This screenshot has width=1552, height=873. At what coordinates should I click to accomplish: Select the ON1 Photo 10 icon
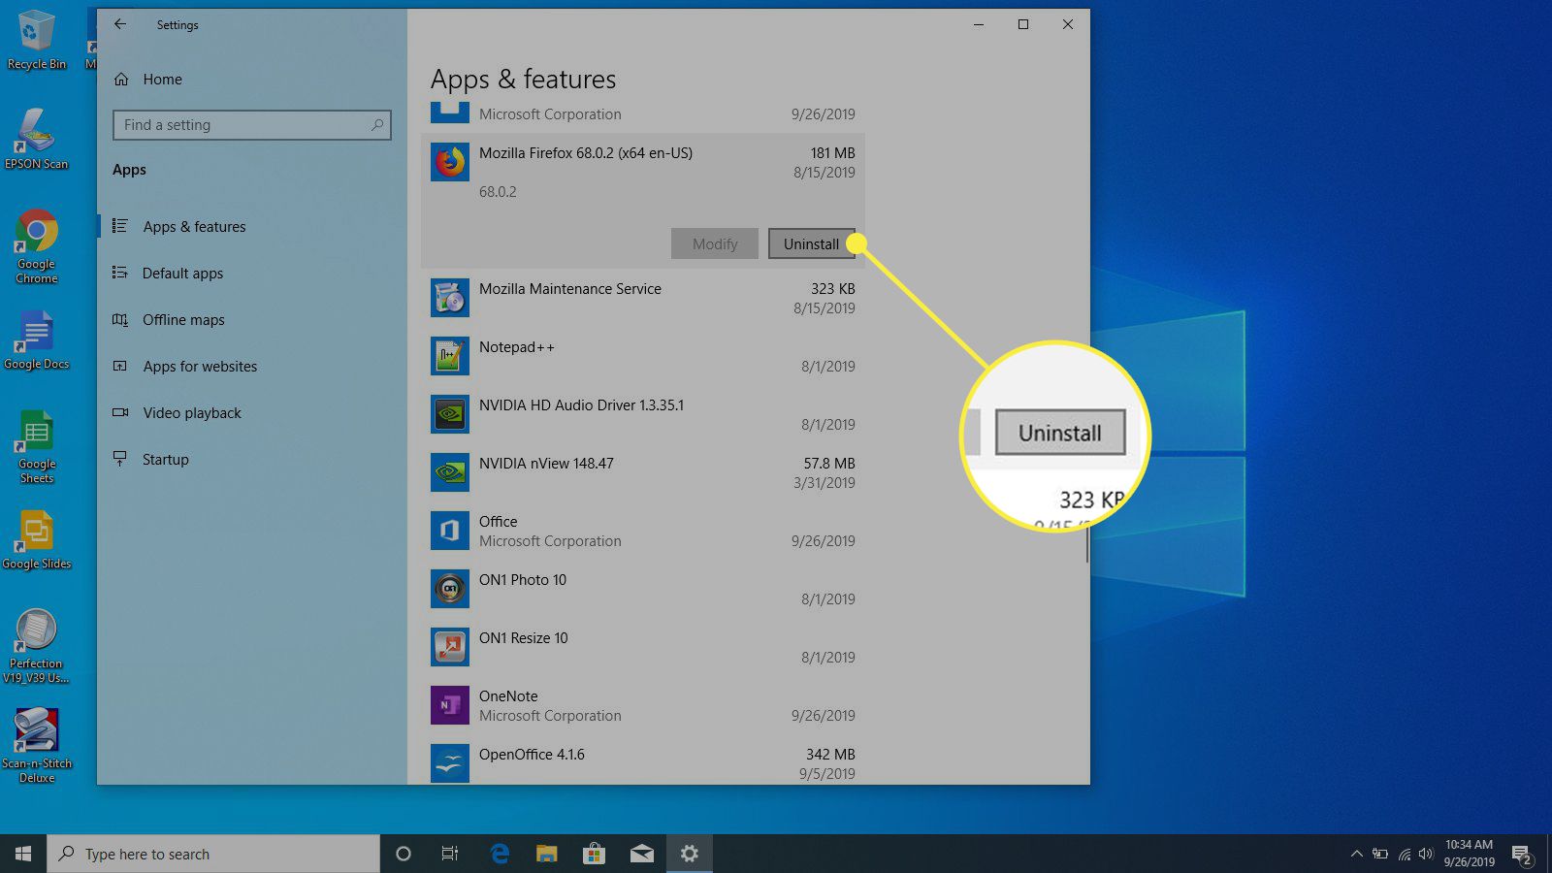(450, 589)
